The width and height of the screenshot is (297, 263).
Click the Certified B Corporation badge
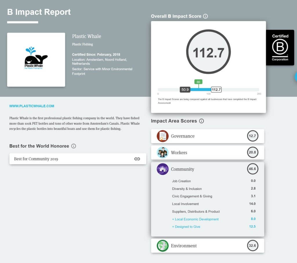280,48
